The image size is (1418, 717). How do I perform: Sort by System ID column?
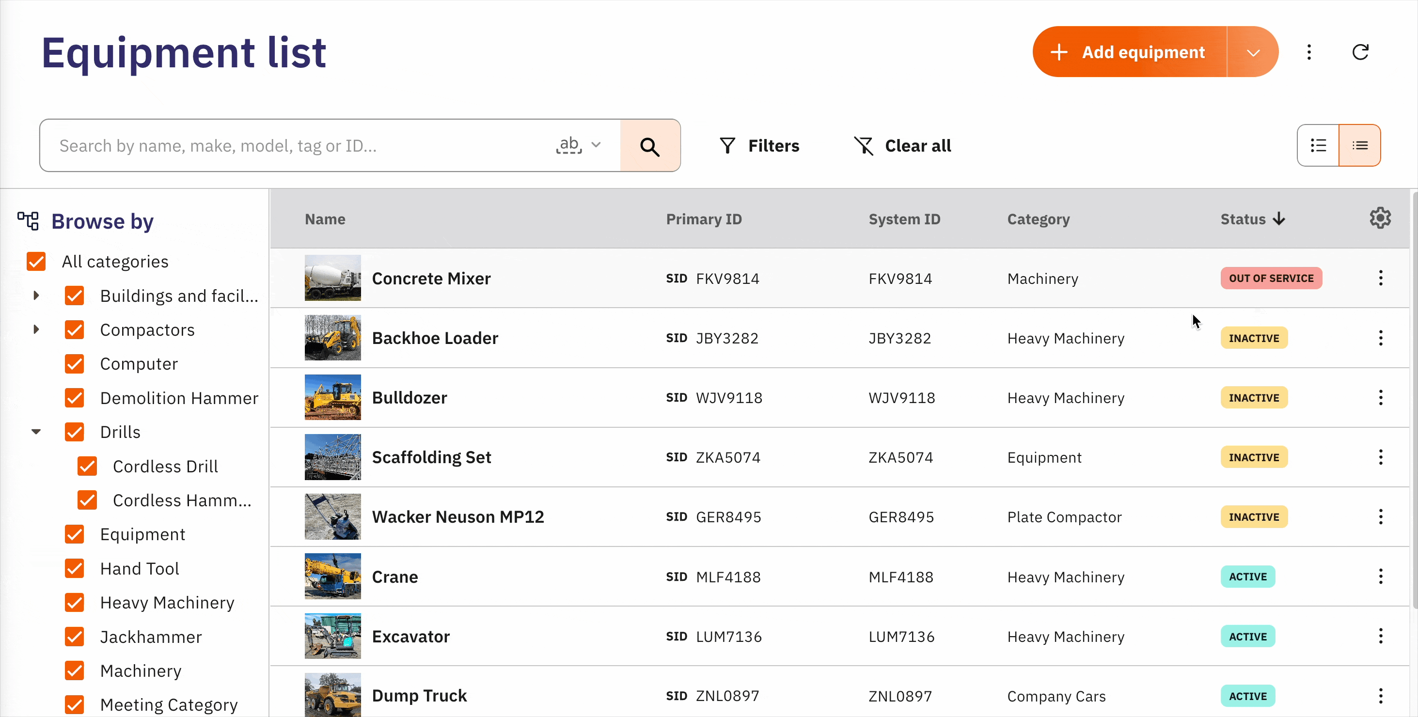[904, 219]
